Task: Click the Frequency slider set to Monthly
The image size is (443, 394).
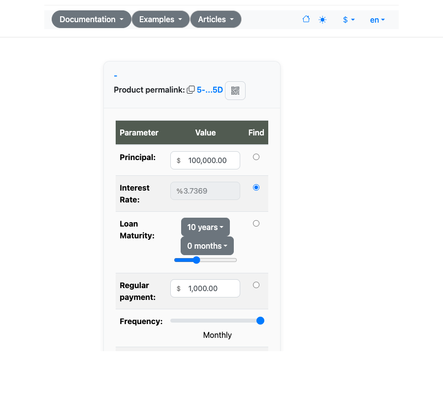Action: click(x=260, y=321)
